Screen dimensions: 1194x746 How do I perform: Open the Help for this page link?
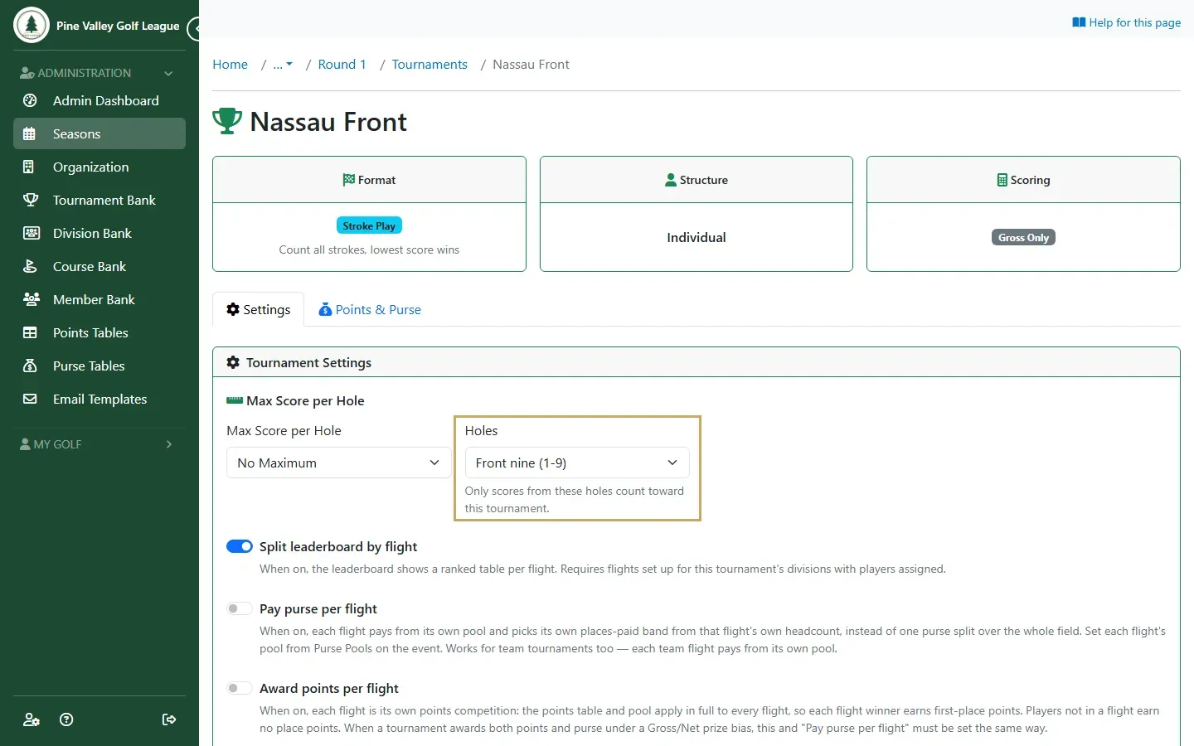click(x=1126, y=22)
